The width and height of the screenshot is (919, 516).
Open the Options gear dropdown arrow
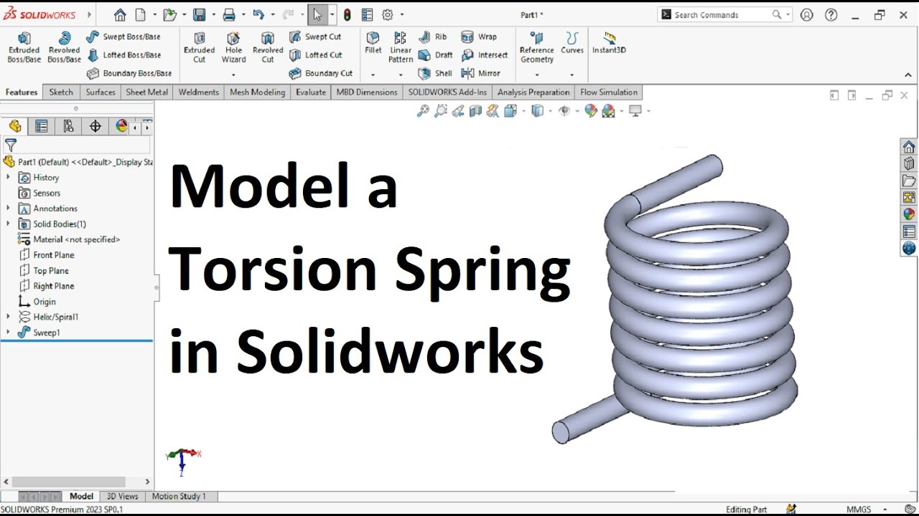[401, 14]
